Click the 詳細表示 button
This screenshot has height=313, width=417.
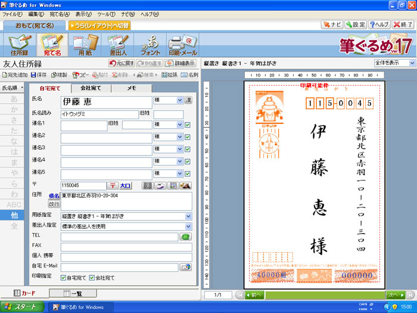(181, 63)
